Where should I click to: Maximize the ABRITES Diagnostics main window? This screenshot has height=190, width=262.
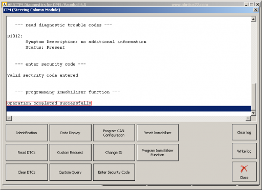[252, 5]
